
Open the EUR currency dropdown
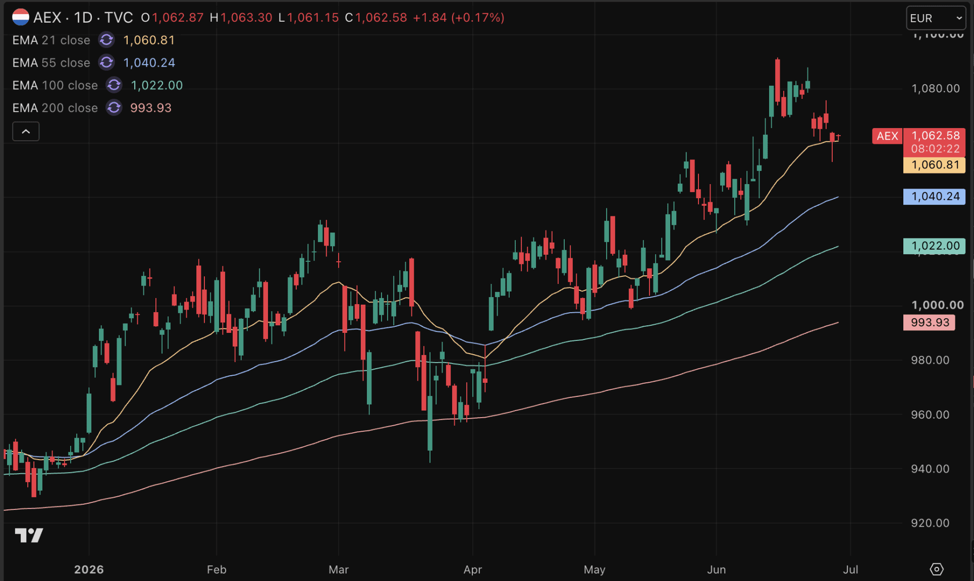point(936,18)
